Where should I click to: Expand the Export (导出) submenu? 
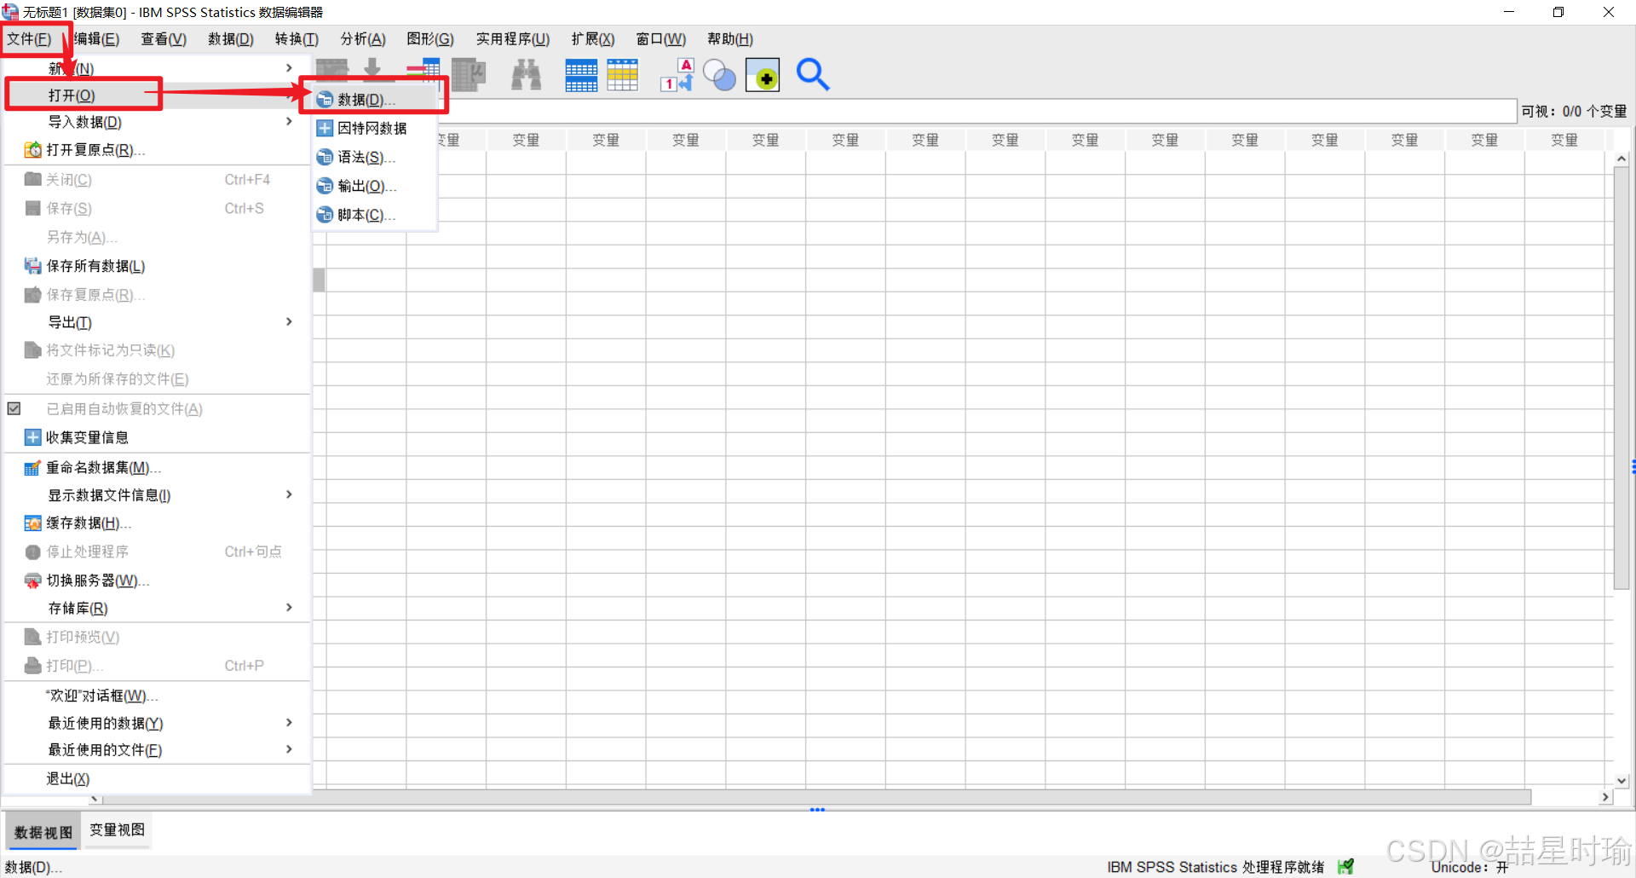tap(290, 322)
